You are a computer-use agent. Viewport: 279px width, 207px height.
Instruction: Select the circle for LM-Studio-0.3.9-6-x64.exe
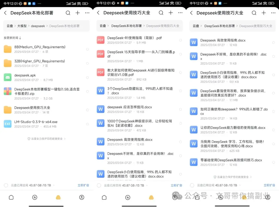(87, 124)
